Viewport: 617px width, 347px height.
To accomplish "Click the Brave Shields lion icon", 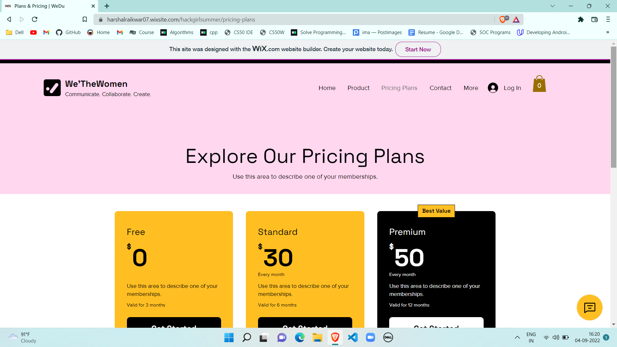I will point(503,20).
